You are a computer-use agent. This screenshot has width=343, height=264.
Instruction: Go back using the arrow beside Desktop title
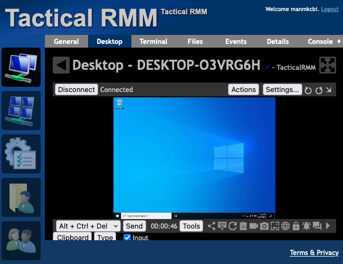tap(61, 65)
